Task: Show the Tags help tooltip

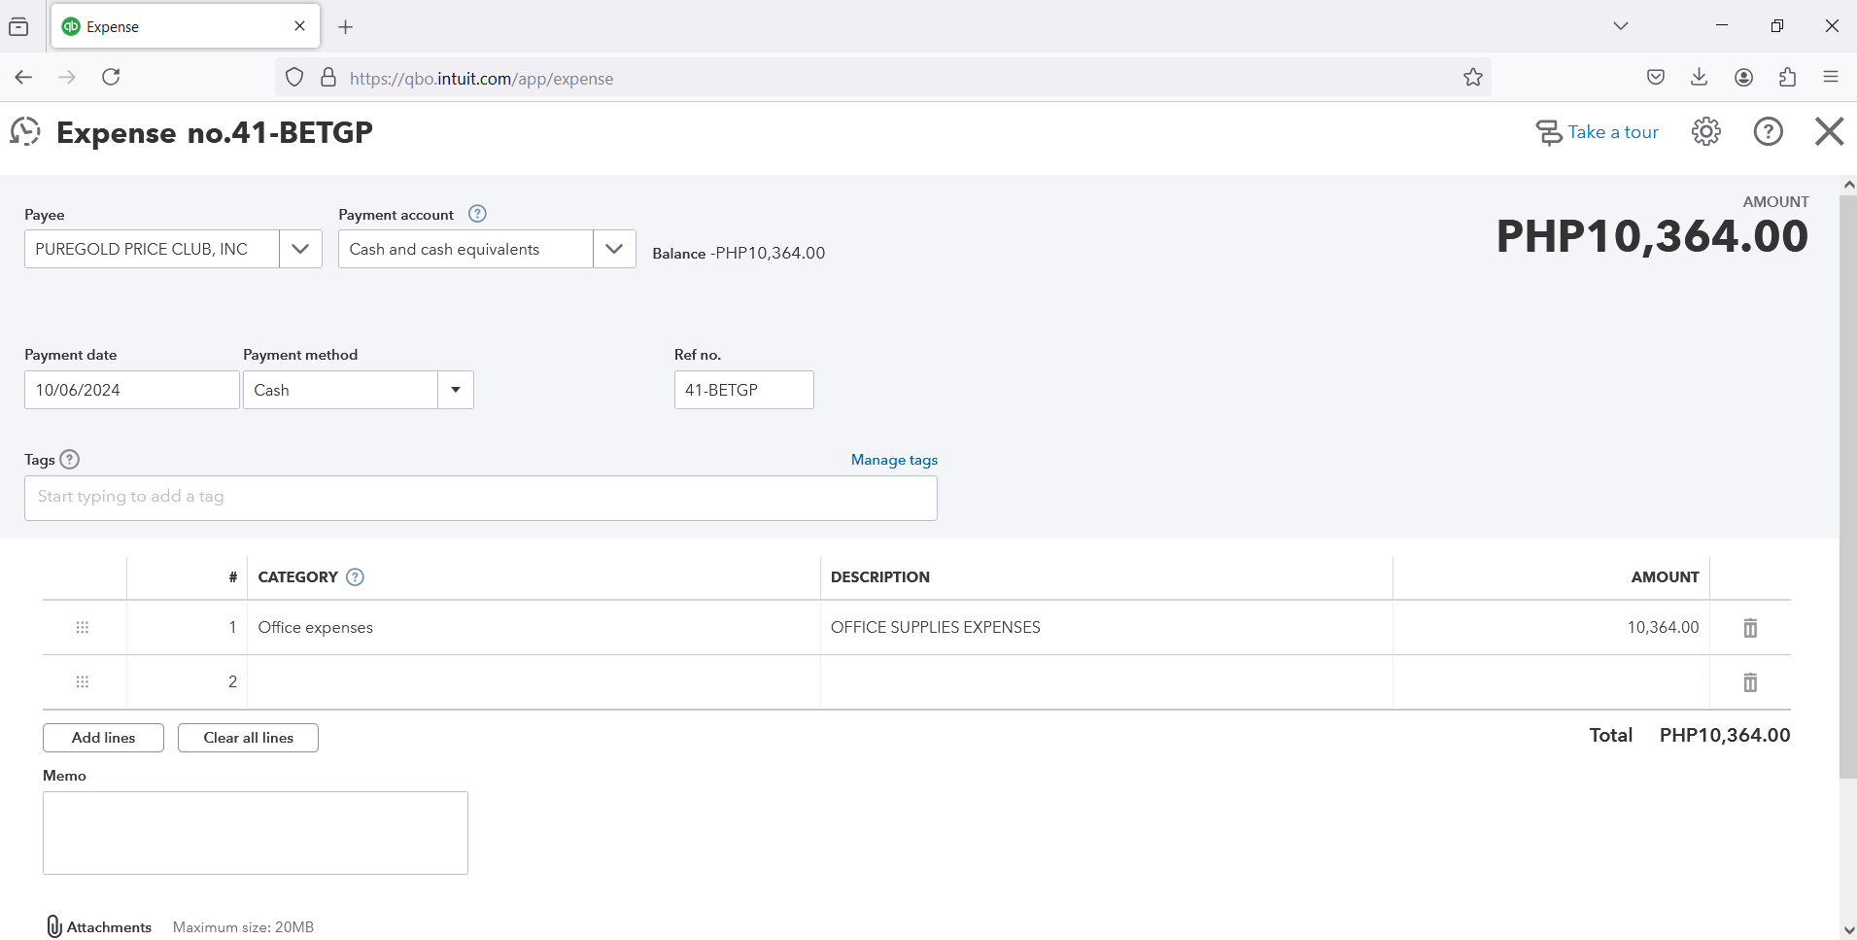Action: (70, 460)
